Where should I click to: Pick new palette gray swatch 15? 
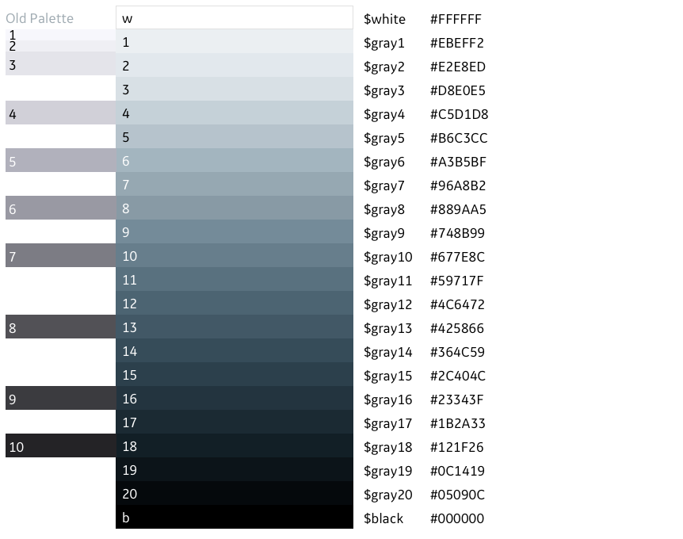pyautogui.click(x=235, y=374)
